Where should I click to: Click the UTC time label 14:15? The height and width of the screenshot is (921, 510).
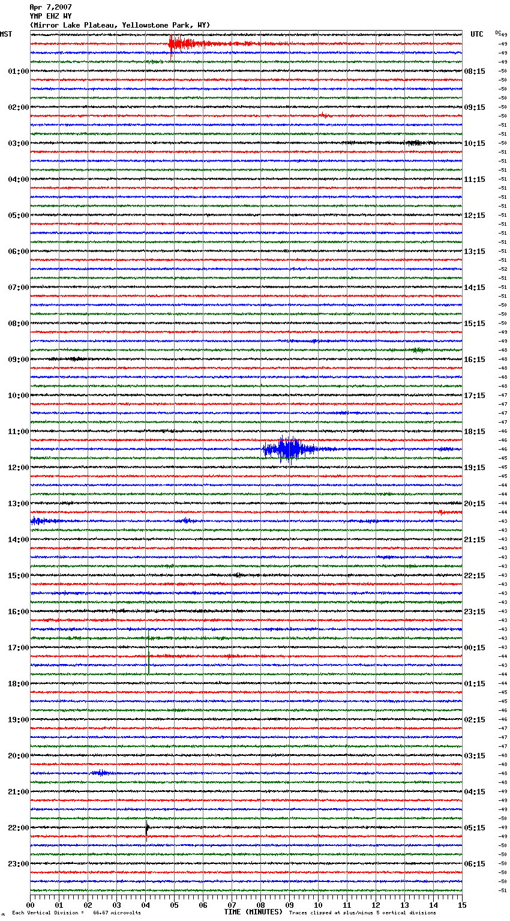pos(475,288)
